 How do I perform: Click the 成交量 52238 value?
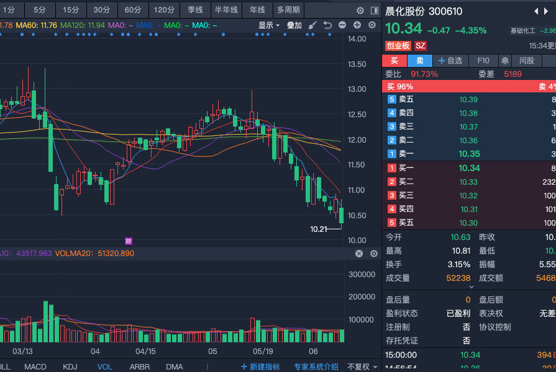(458, 278)
